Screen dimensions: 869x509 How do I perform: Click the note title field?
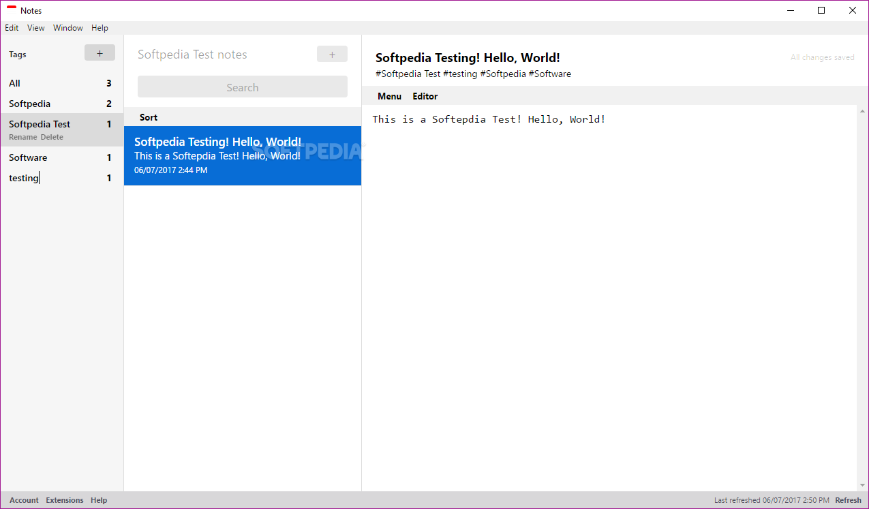point(468,58)
